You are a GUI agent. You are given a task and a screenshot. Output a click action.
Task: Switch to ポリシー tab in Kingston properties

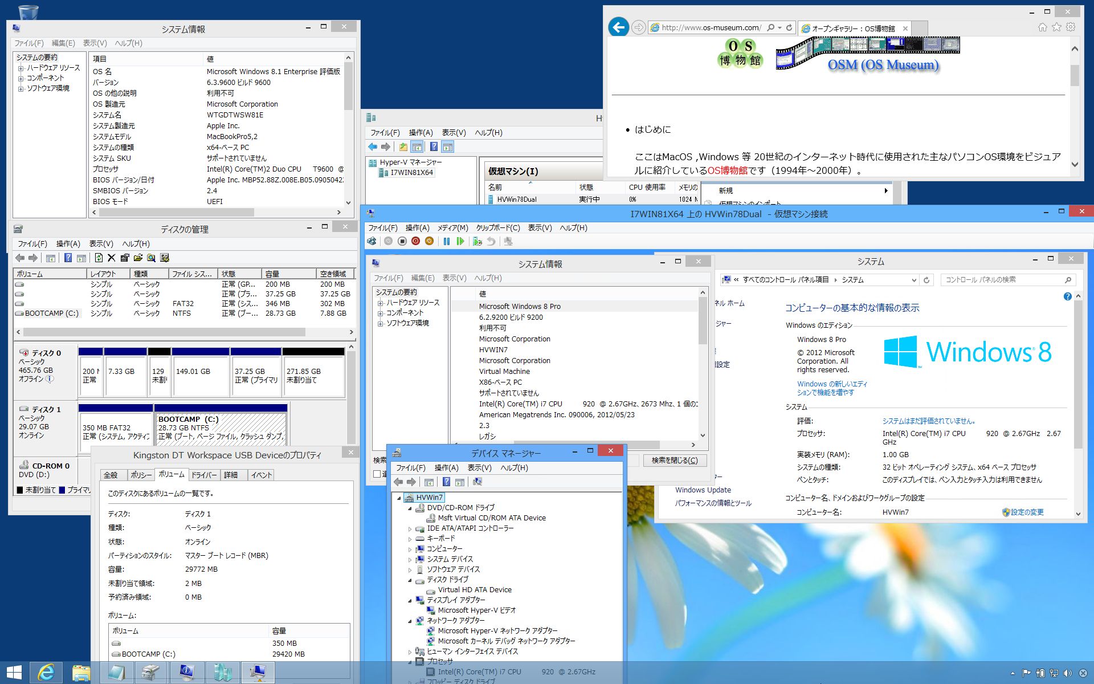[x=141, y=475]
